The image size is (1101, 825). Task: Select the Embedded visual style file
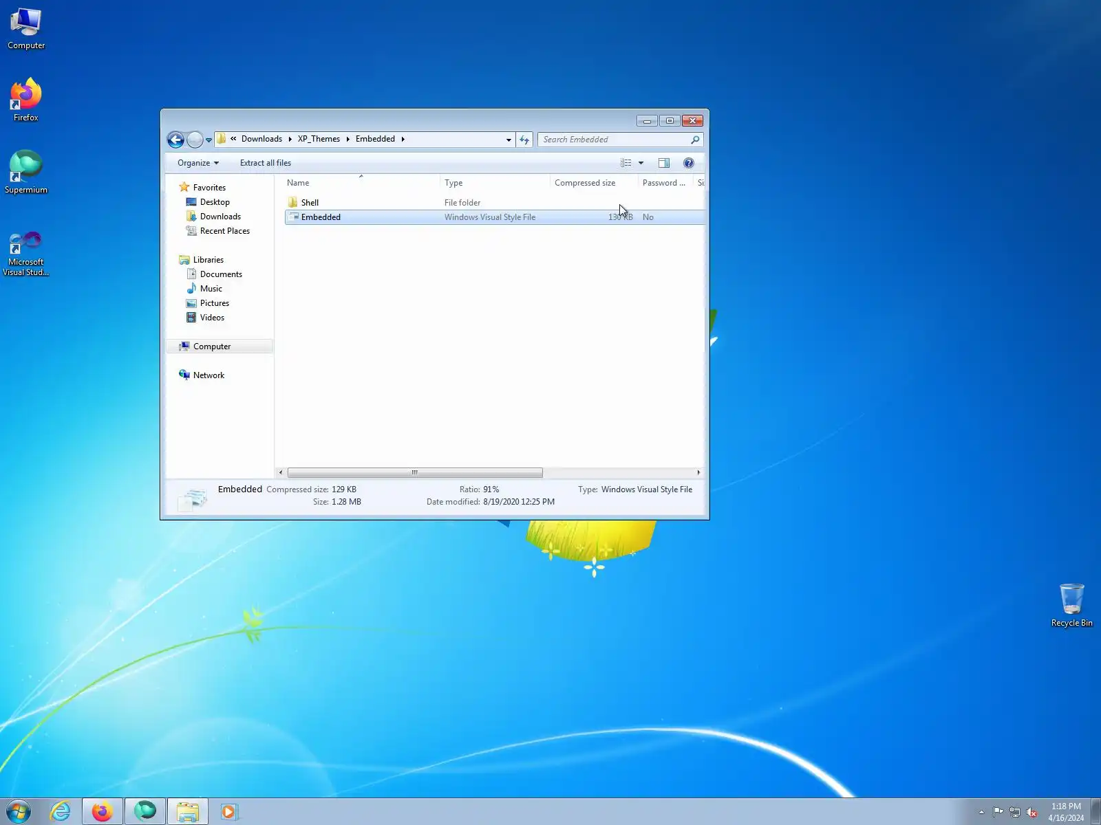(495, 217)
